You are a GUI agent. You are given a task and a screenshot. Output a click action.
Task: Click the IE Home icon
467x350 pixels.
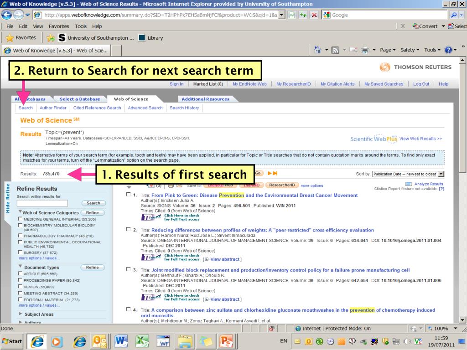pos(318,50)
